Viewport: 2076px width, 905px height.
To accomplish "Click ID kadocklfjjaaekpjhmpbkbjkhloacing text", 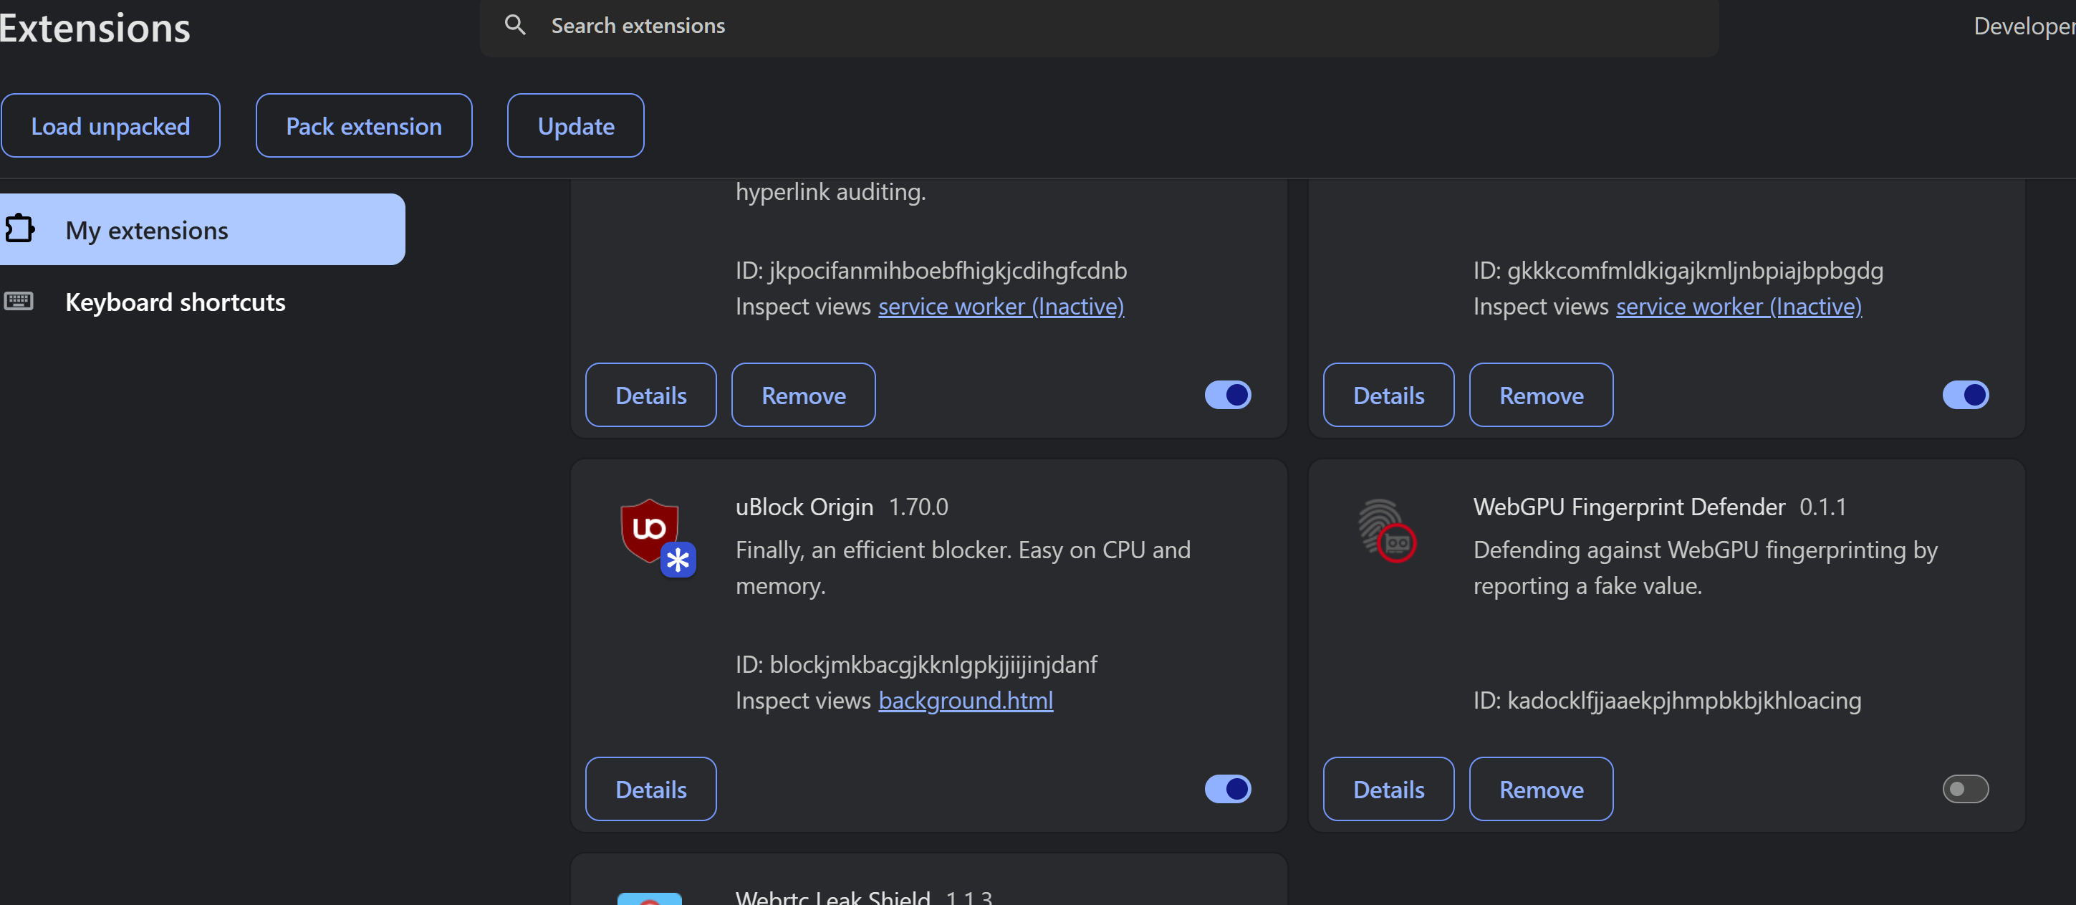I will 1666,700.
